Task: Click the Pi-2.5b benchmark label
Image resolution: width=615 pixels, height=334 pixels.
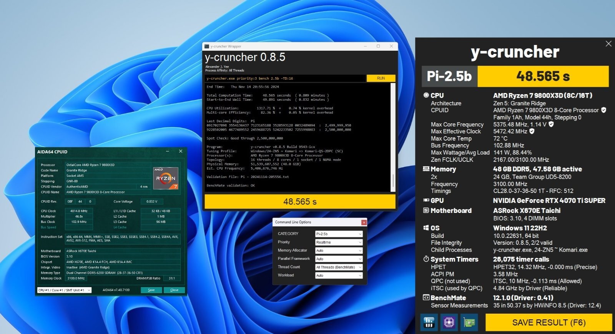Action: pos(449,76)
